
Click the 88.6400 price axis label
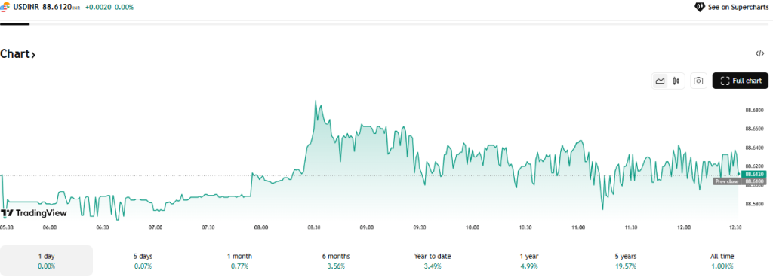[x=754, y=148]
